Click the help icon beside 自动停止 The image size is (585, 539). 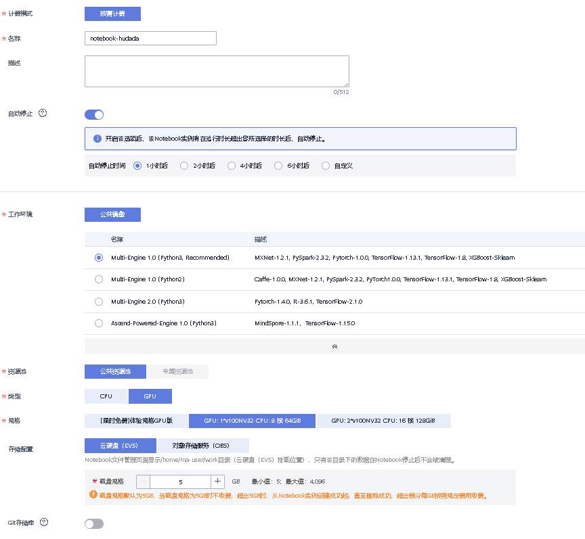tap(43, 113)
